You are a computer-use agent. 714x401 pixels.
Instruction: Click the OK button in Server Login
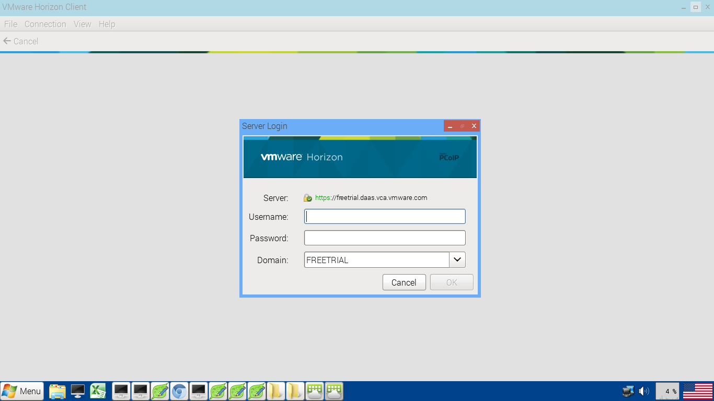coord(452,282)
